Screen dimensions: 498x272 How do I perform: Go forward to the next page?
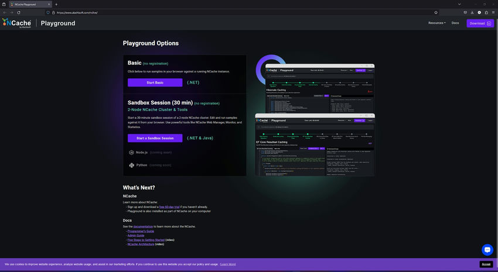click(x=12, y=12)
